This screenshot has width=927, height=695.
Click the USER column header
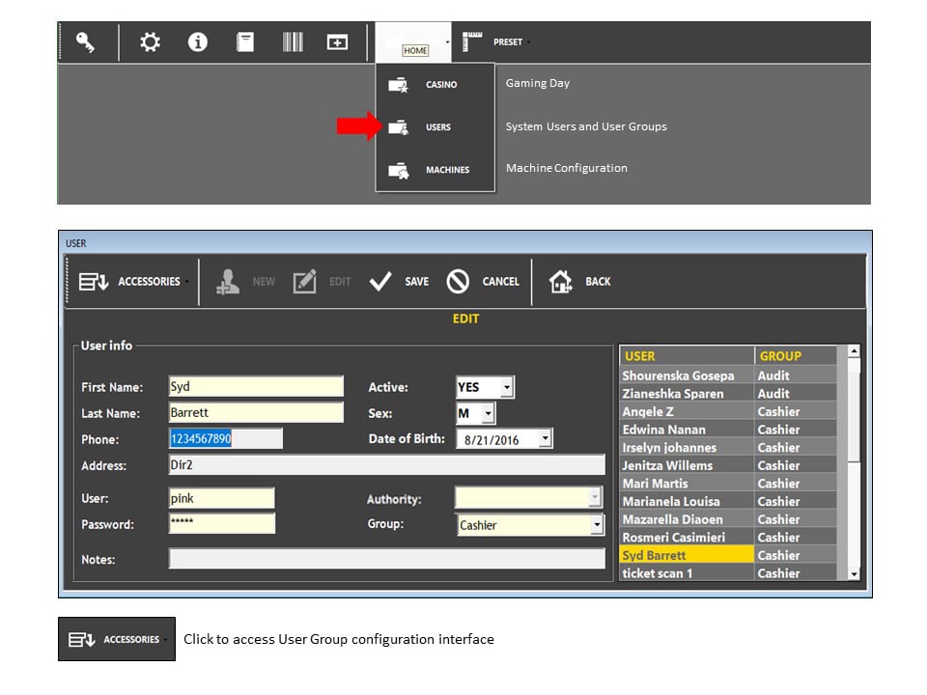tap(687, 356)
